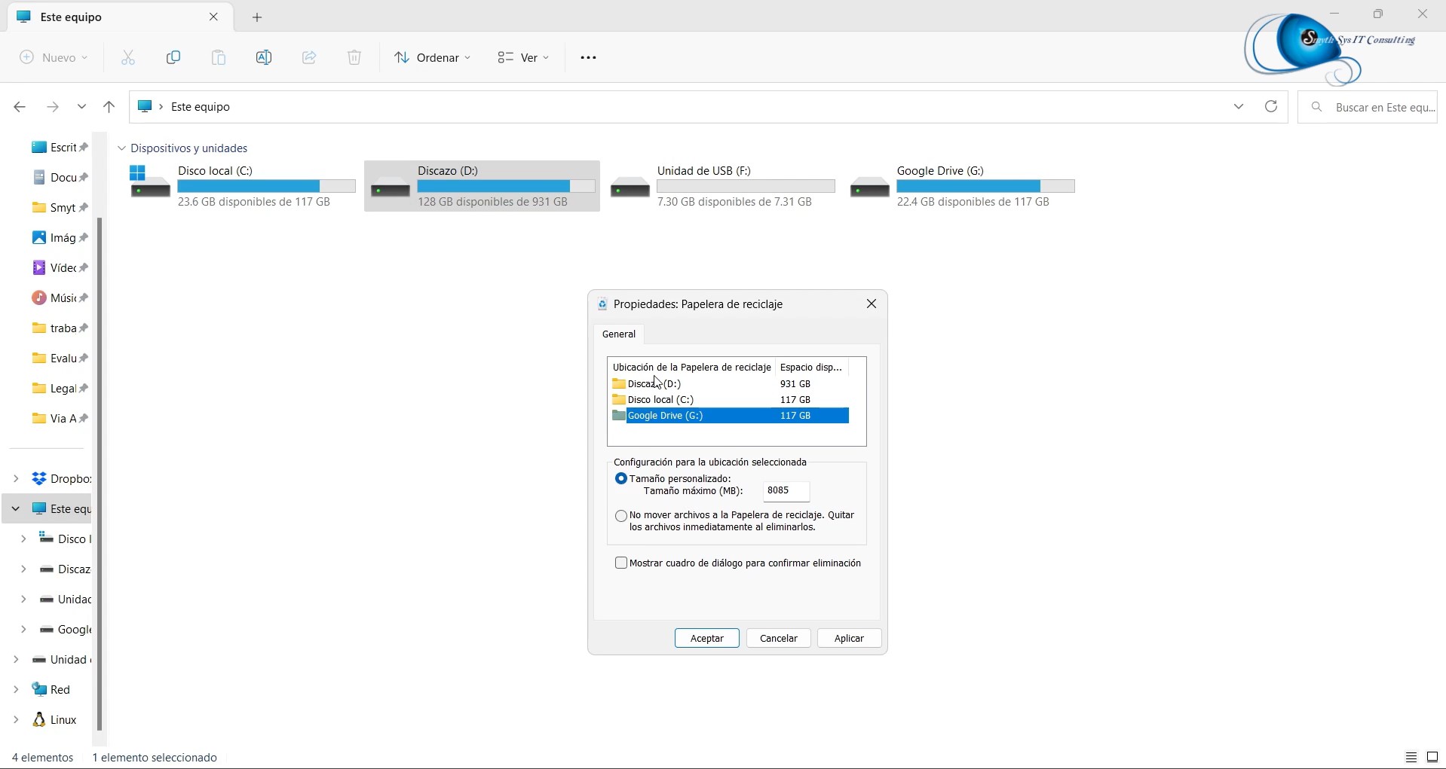This screenshot has height=769, width=1446.
Task: Refresh the Este equipo location
Action: (1271, 107)
